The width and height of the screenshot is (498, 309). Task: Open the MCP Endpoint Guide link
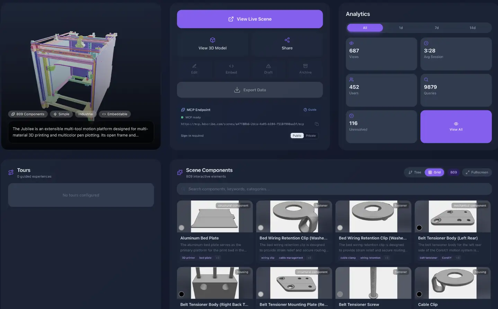tap(310, 110)
